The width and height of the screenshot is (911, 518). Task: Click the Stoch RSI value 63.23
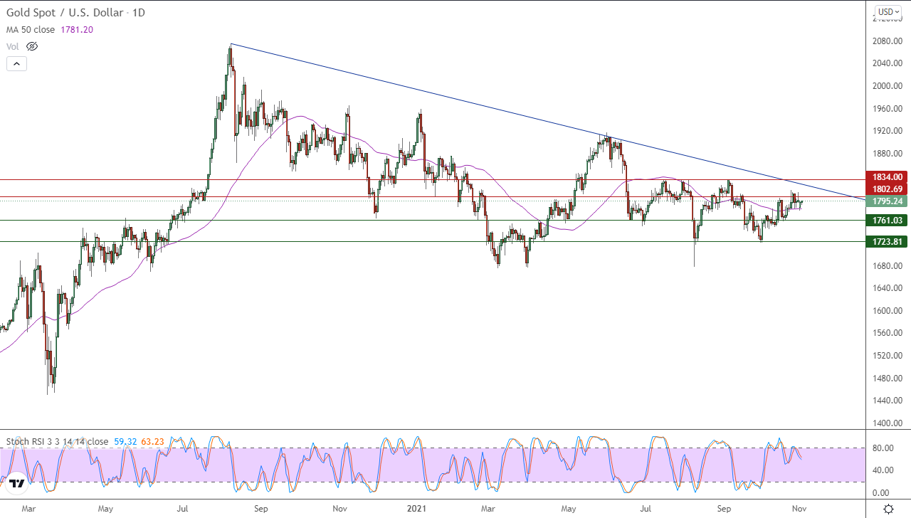(152, 442)
